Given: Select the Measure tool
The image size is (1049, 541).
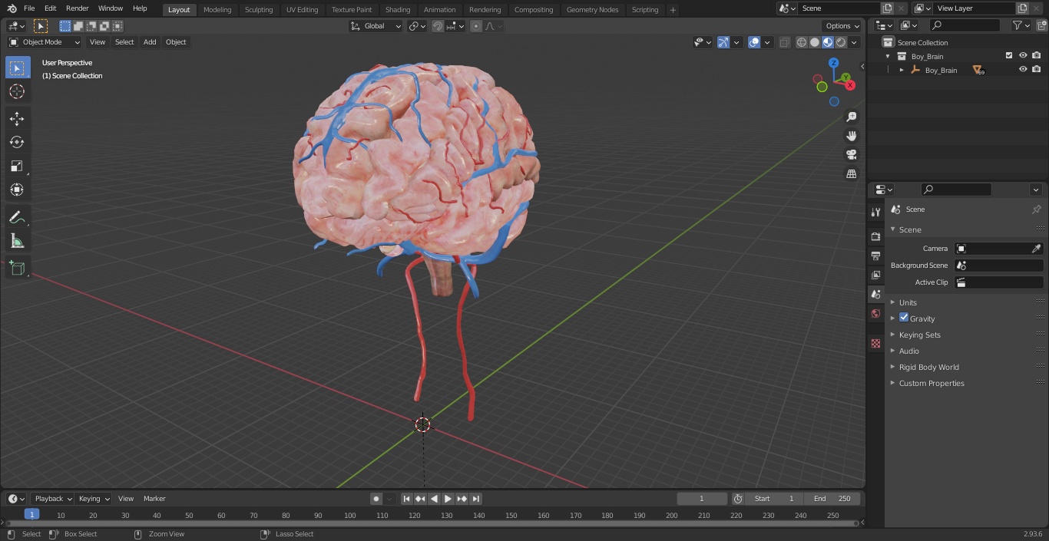Looking at the screenshot, I should point(17,241).
